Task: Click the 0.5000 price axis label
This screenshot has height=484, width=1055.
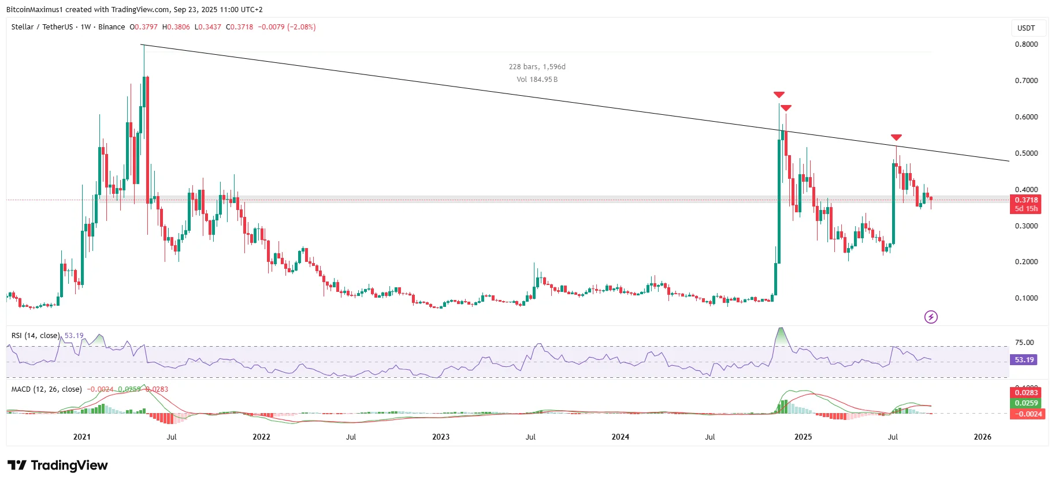Action: point(1026,153)
